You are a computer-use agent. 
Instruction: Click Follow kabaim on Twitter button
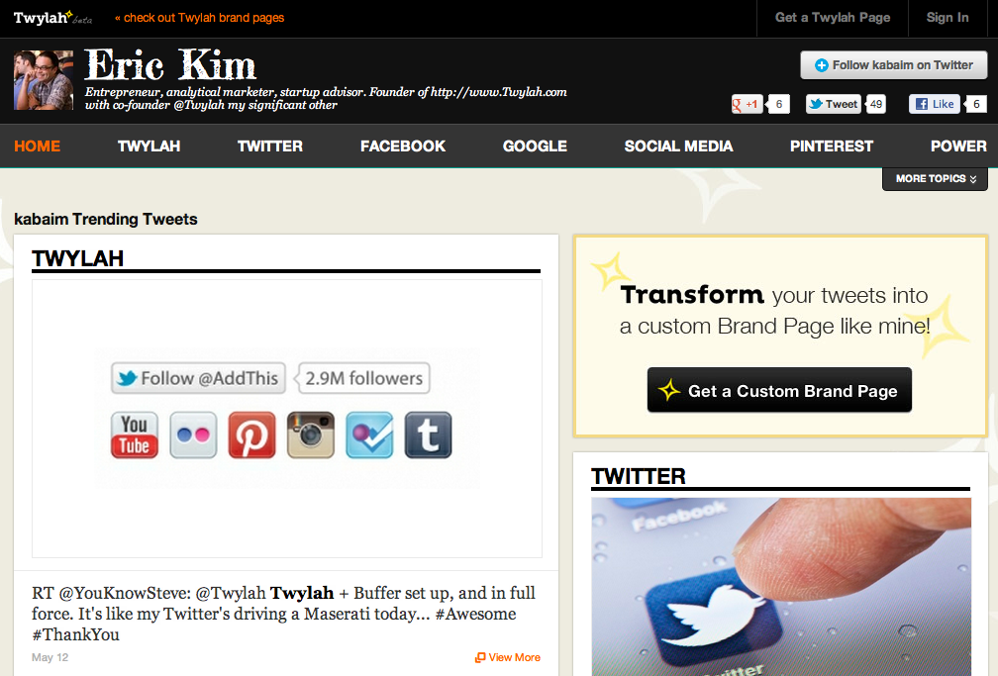coord(894,65)
